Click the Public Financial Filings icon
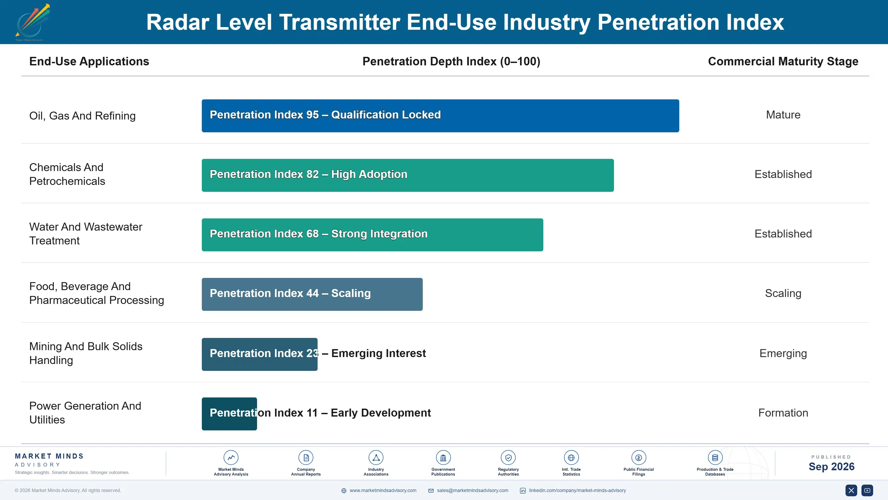Image resolution: width=888 pixels, height=500 pixels. [638, 457]
